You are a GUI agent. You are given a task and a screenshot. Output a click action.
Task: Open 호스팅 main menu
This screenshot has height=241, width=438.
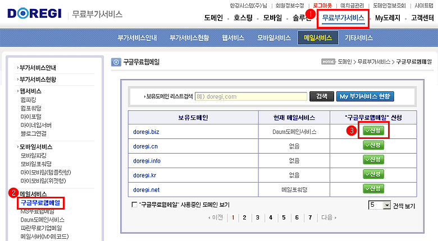pyautogui.click(x=243, y=18)
